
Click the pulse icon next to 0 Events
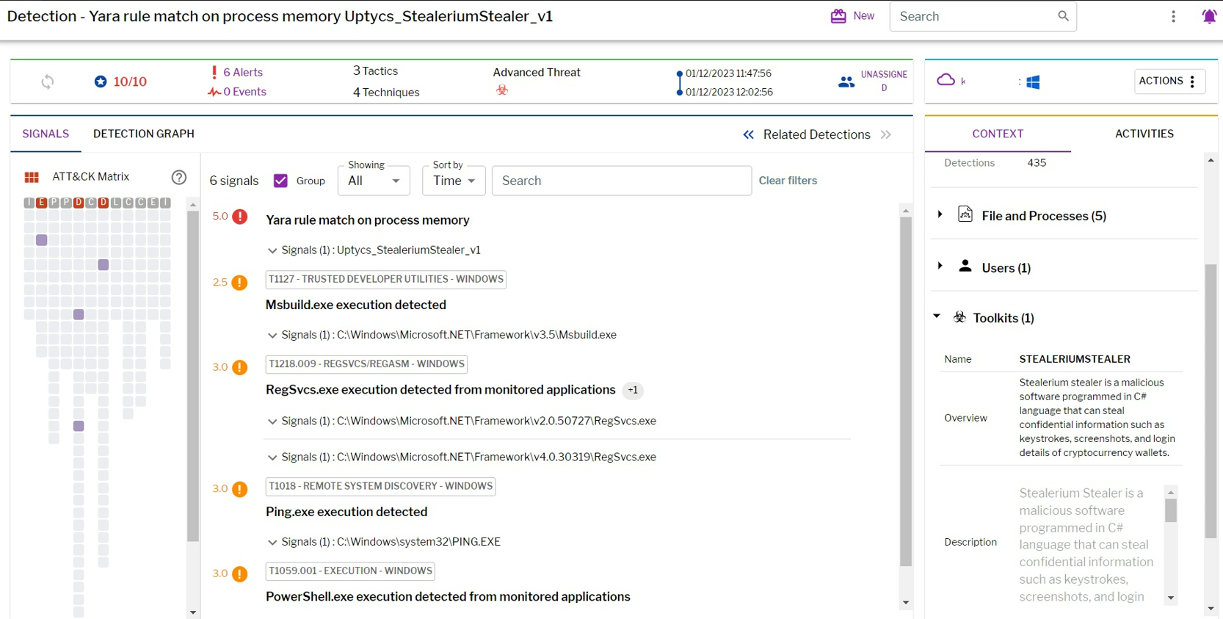[x=214, y=92]
